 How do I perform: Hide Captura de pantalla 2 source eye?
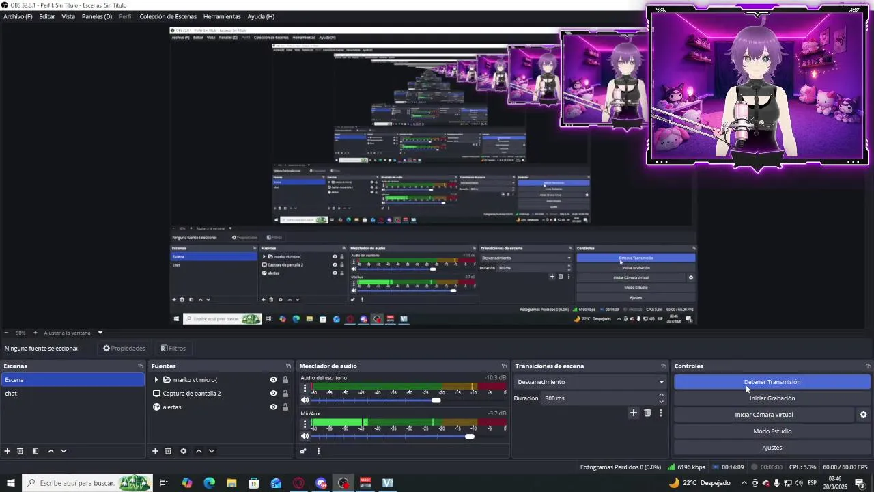click(273, 394)
